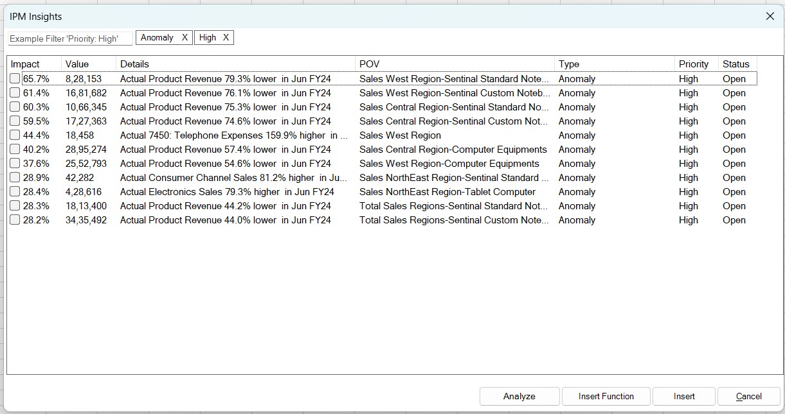Click details 'Consumer Channel Sales 81.2% higher'
Viewport: 785px width, 414px height.
[x=234, y=178]
